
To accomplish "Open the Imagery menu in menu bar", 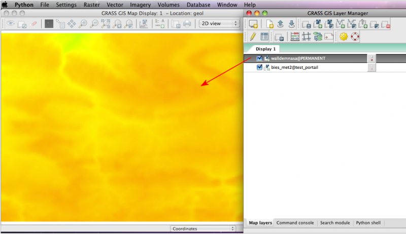I will [140, 5].
